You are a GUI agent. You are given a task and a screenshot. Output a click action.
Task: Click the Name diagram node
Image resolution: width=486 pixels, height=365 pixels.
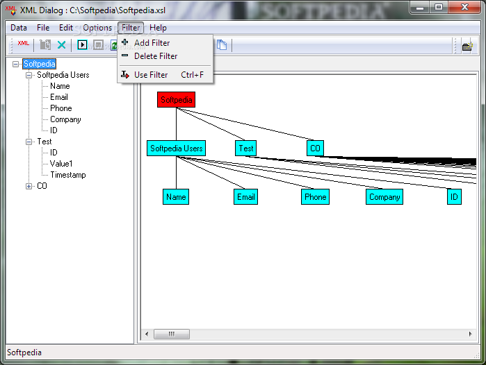176,197
